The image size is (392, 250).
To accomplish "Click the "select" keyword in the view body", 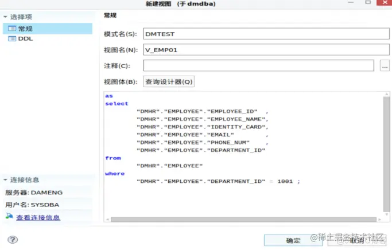I will pyautogui.click(x=117, y=104).
